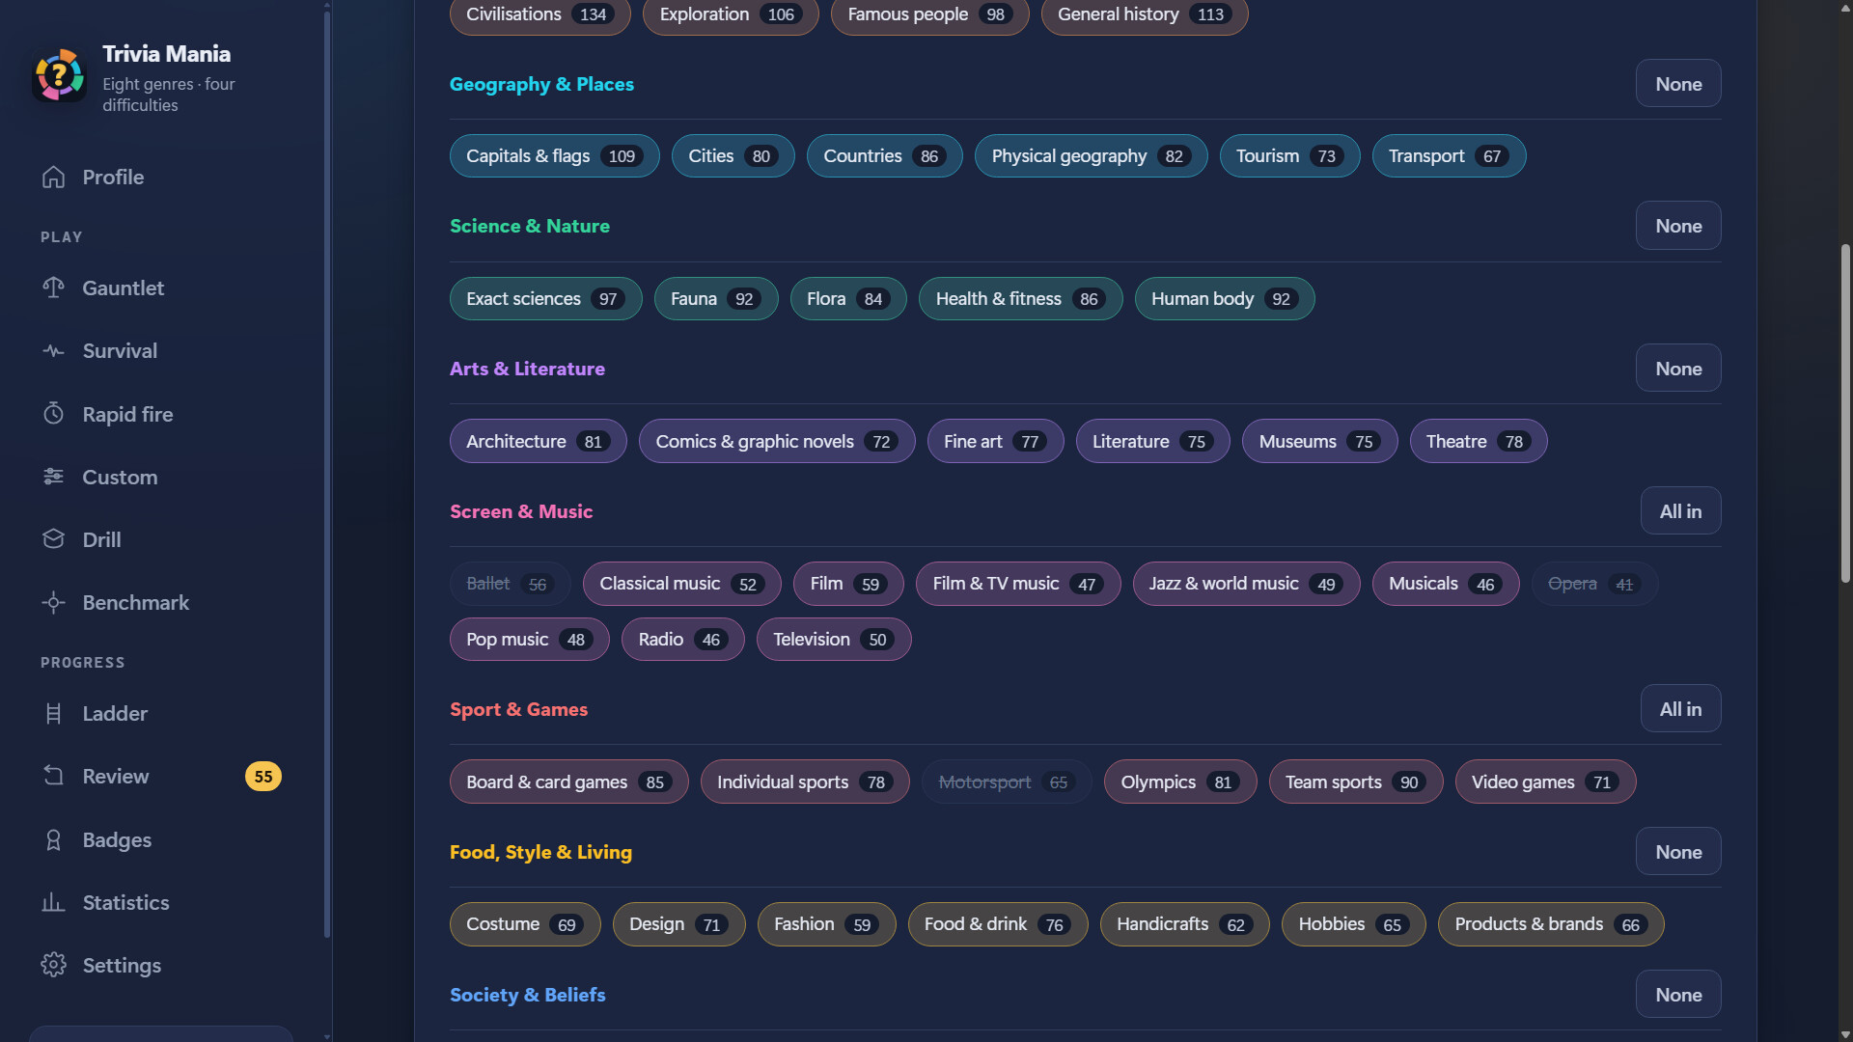This screenshot has width=1853, height=1042.
Task: Toggle the Human body chip
Action: point(1224,299)
